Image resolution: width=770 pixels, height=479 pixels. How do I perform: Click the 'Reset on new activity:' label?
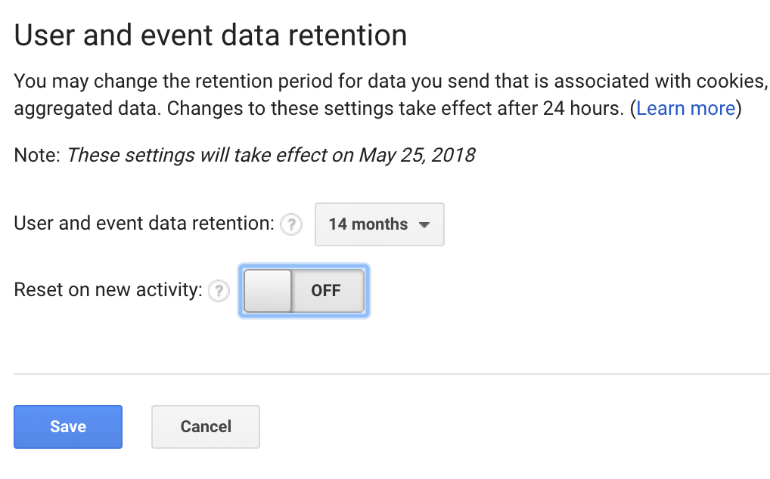pos(108,290)
